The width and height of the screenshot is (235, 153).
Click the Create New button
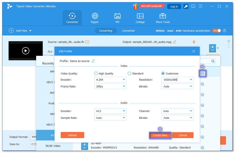click(x=160, y=135)
